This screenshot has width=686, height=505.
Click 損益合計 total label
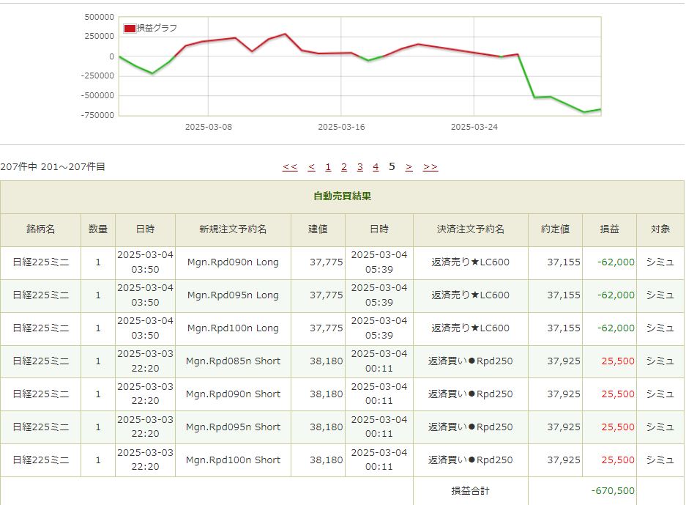click(x=470, y=491)
